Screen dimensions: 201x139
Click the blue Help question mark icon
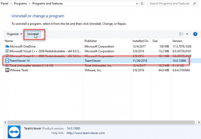(x=195, y=34)
